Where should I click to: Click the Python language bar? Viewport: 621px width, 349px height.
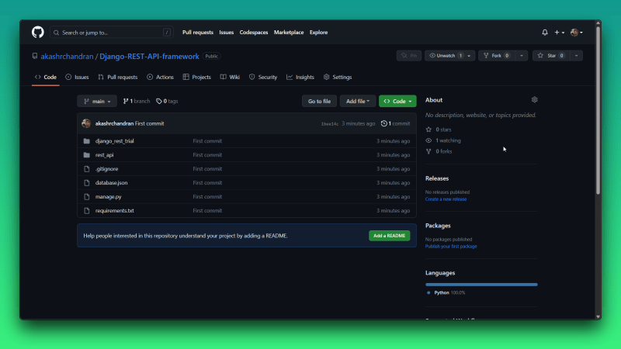[481, 285]
